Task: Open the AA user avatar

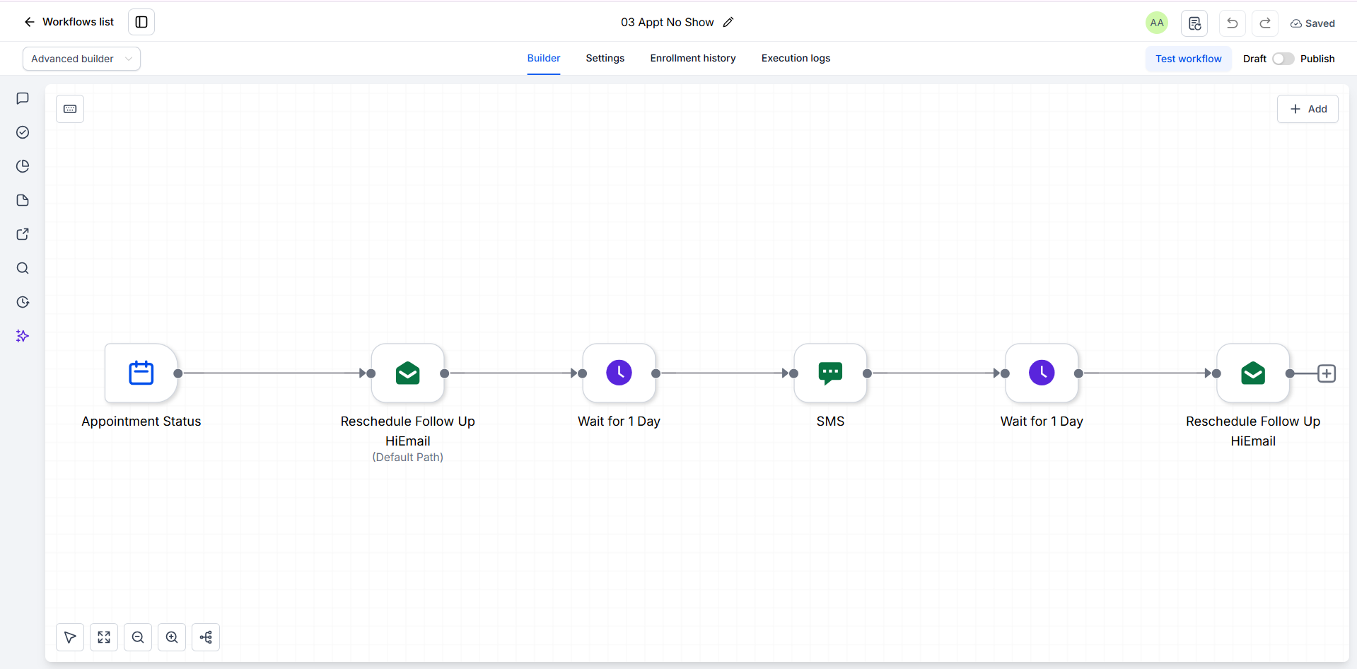Action: click(1157, 23)
